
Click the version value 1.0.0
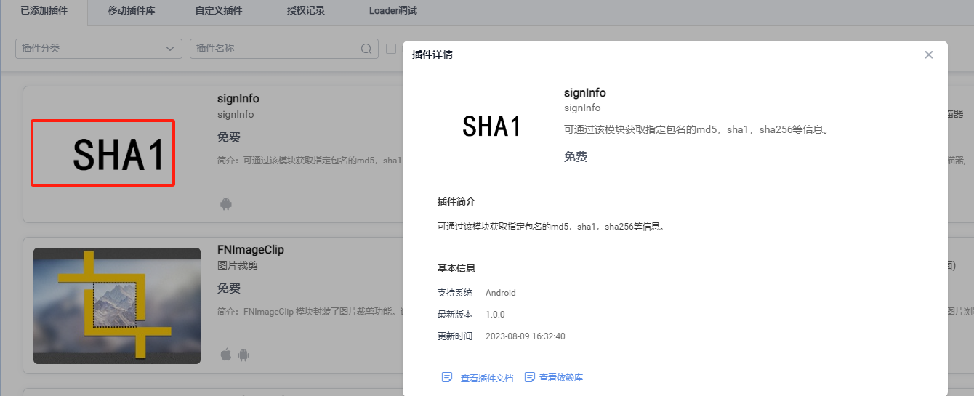(x=495, y=315)
